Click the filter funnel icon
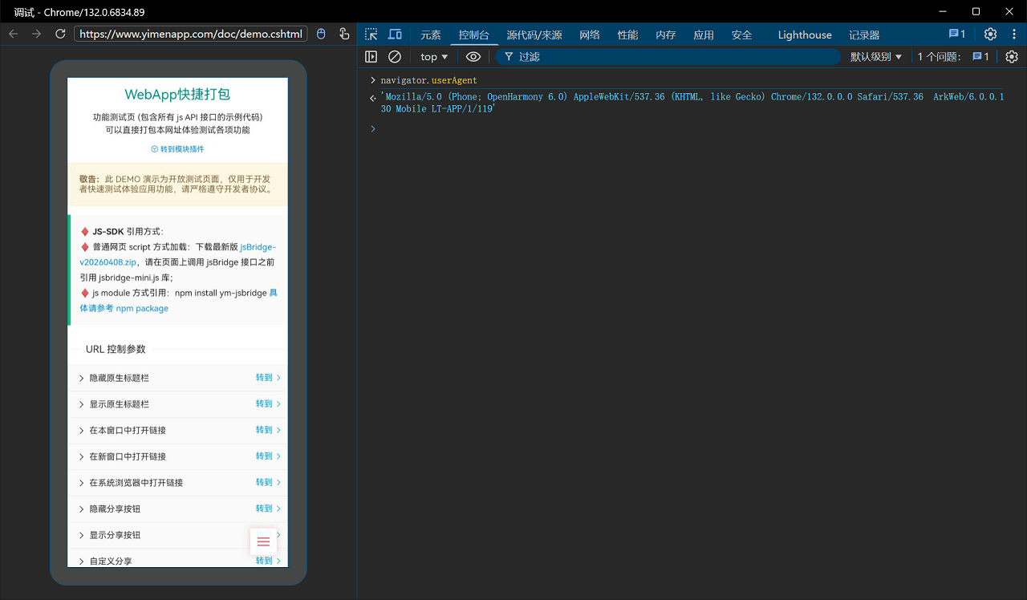The image size is (1027, 600). 509,57
